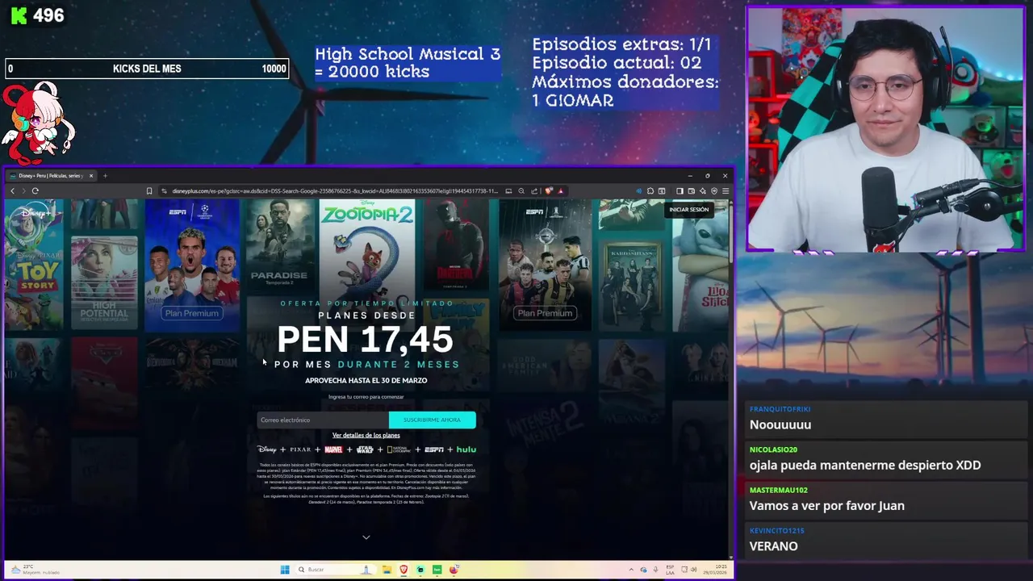Open the browser hamburger menu

[726, 191]
